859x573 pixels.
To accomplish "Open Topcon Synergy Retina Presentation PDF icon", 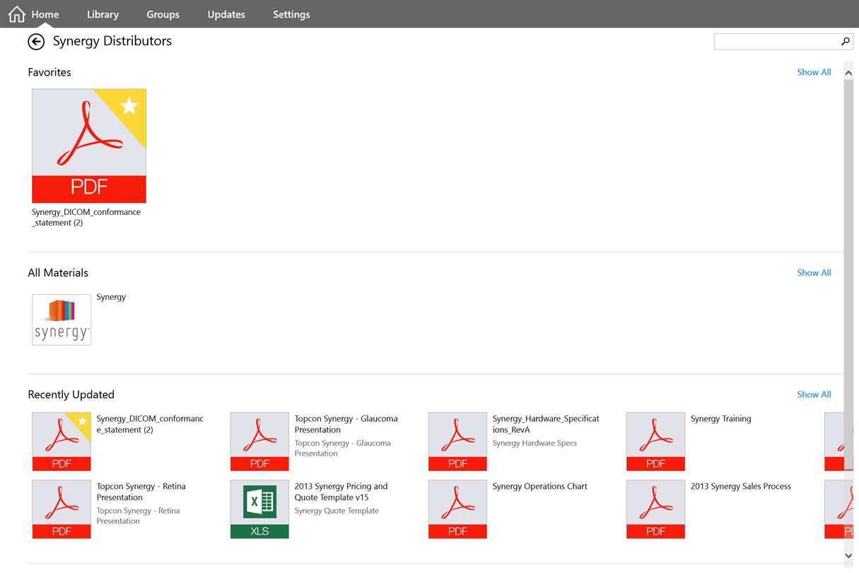I will pyautogui.click(x=62, y=509).
